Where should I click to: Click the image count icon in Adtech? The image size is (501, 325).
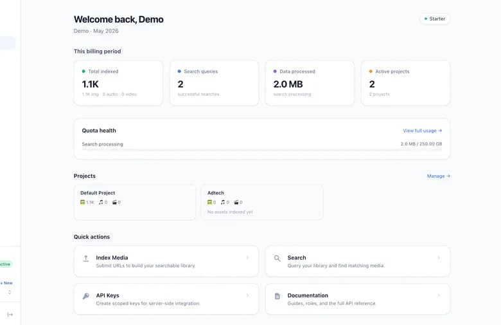point(209,202)
